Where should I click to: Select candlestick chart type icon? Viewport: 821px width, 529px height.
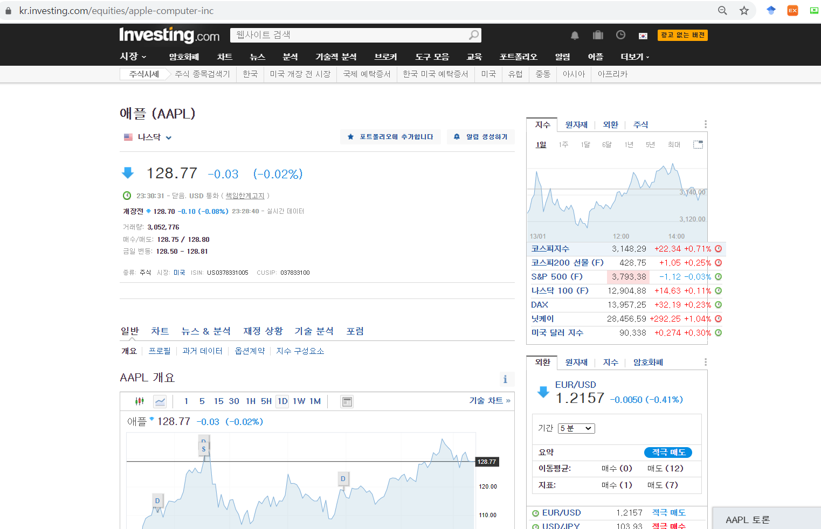pos(140,401)
